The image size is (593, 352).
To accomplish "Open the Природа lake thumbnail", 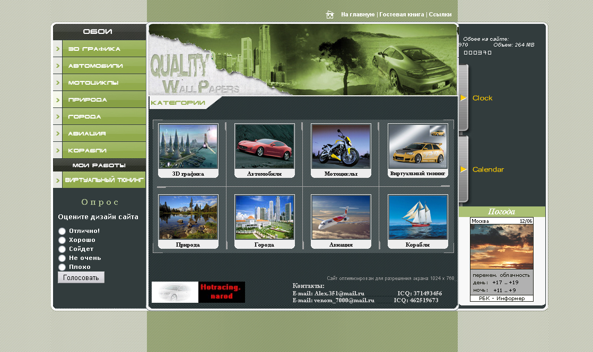I will click(188, 217).
